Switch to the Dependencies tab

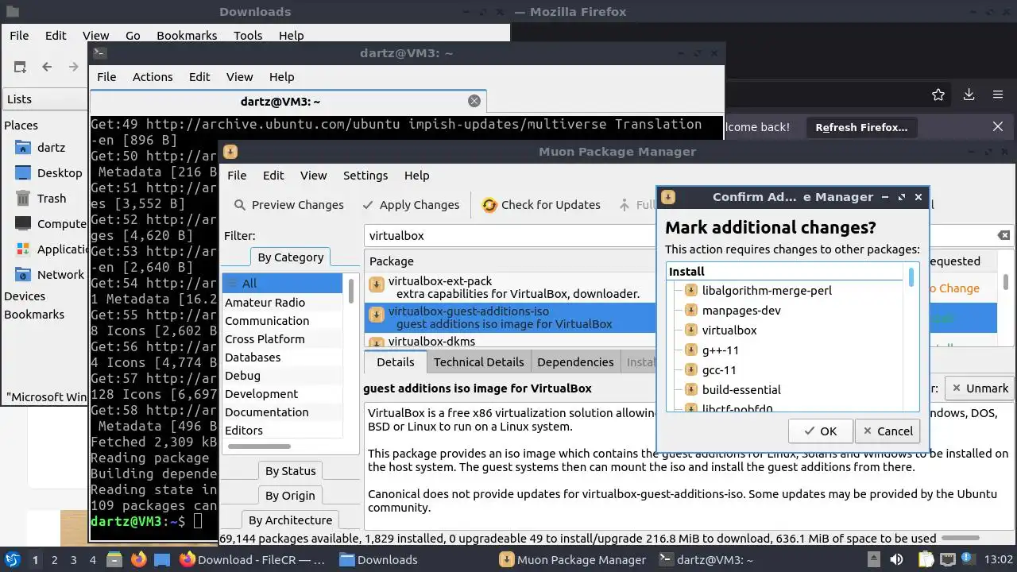pyautogui.click(x=575, y=362)
